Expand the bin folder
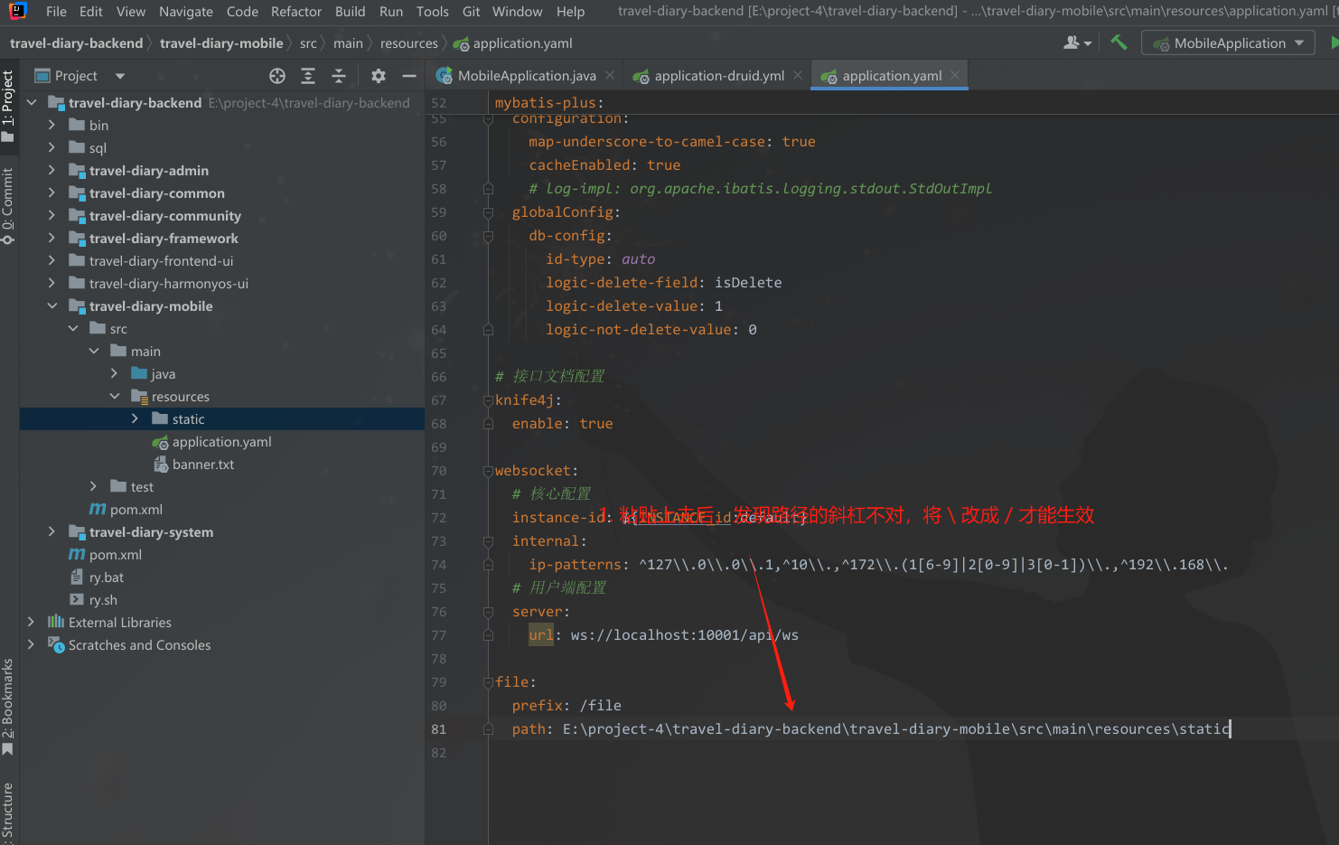Screen dimensions: 1339x845 [x=51, y=125]
